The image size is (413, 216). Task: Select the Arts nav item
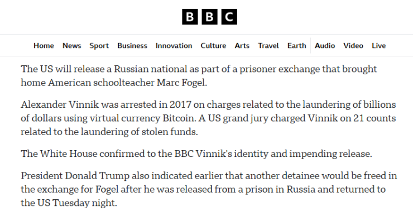[242, 46]
